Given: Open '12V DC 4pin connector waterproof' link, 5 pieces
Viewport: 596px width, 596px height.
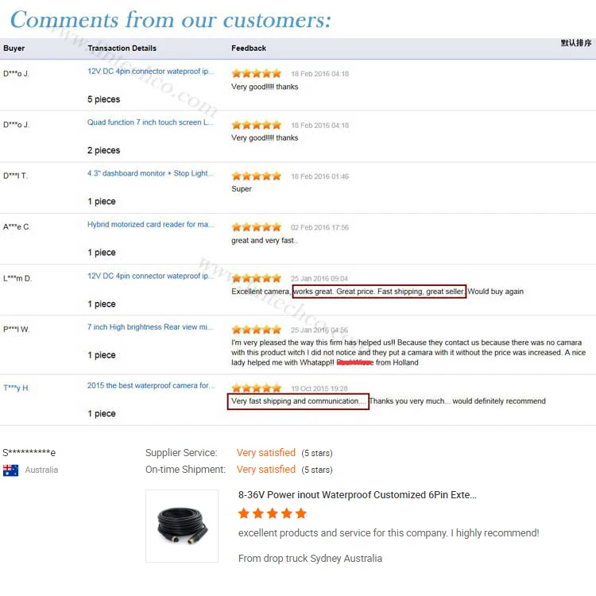Looking at the screenshot, I should coord(151,72).
